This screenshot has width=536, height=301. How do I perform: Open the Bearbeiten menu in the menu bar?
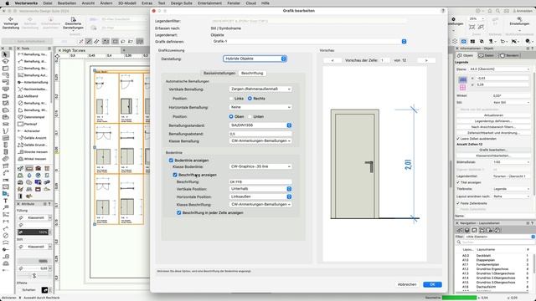(67, 3)
